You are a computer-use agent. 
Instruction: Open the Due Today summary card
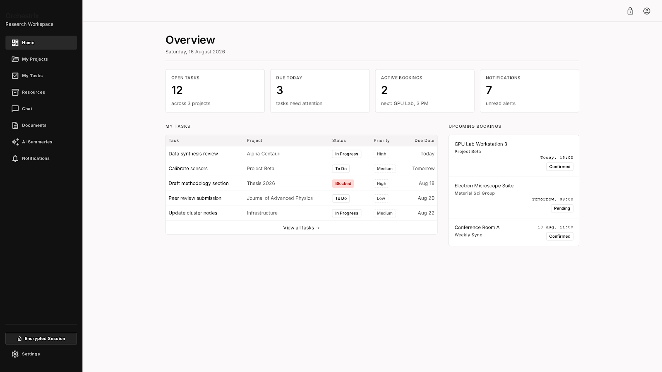(320, 91)
